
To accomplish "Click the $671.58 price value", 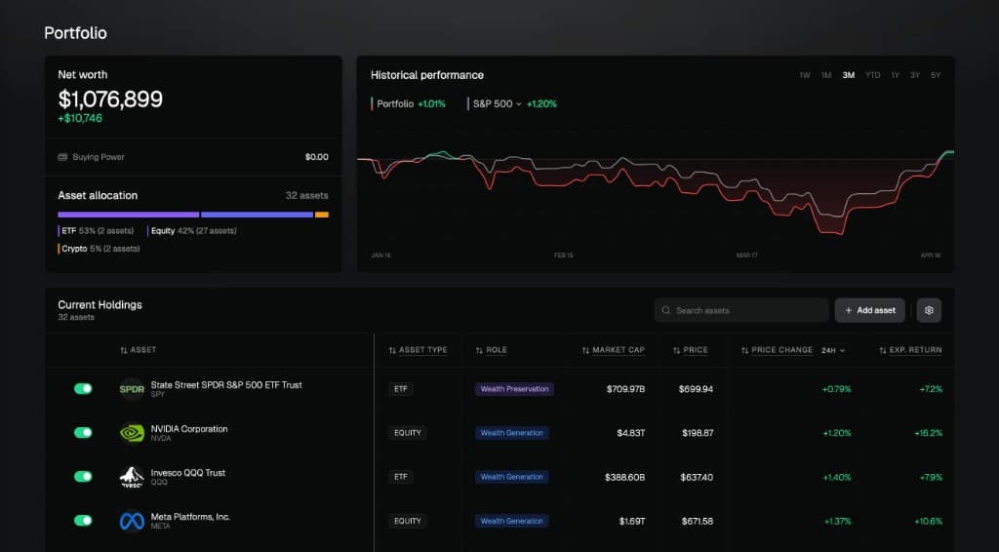I will 697,521.
